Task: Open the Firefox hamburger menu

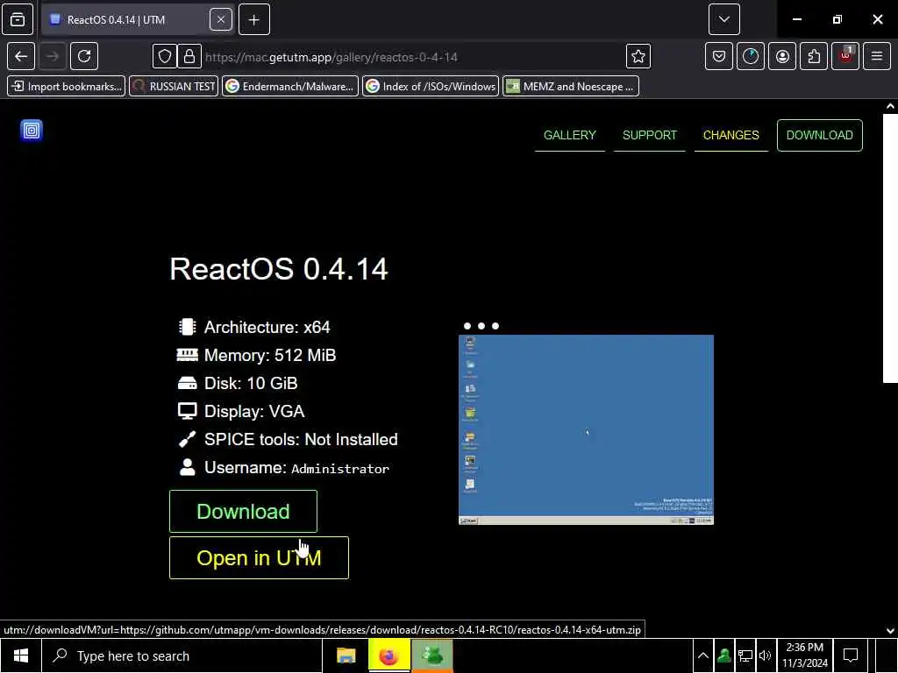Action: point(877,56)
